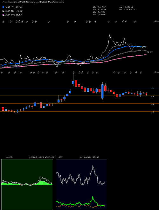
Task: Click the previous close value 'Pre C: 49.39'
Action: [100, 15]
